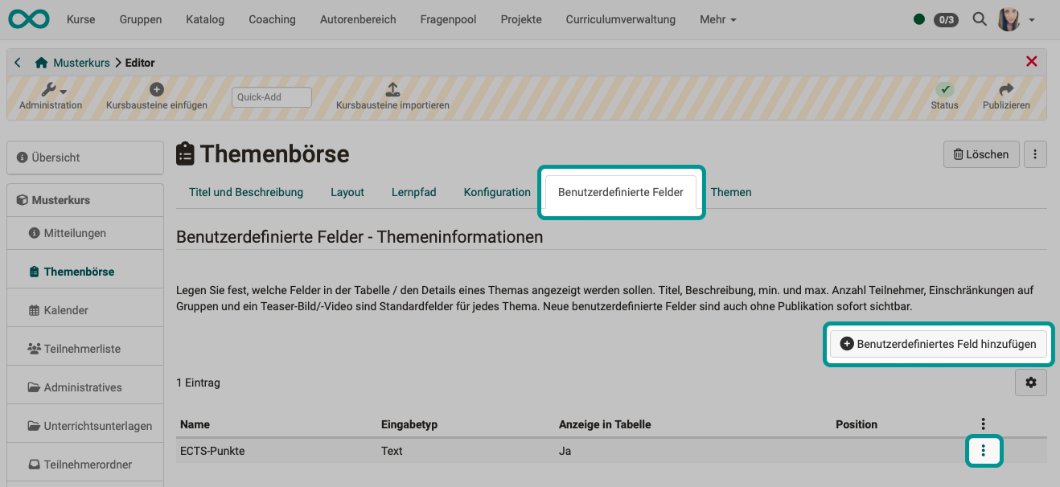
Task: Open table settings via gear icon
Action: [1031, 383]
